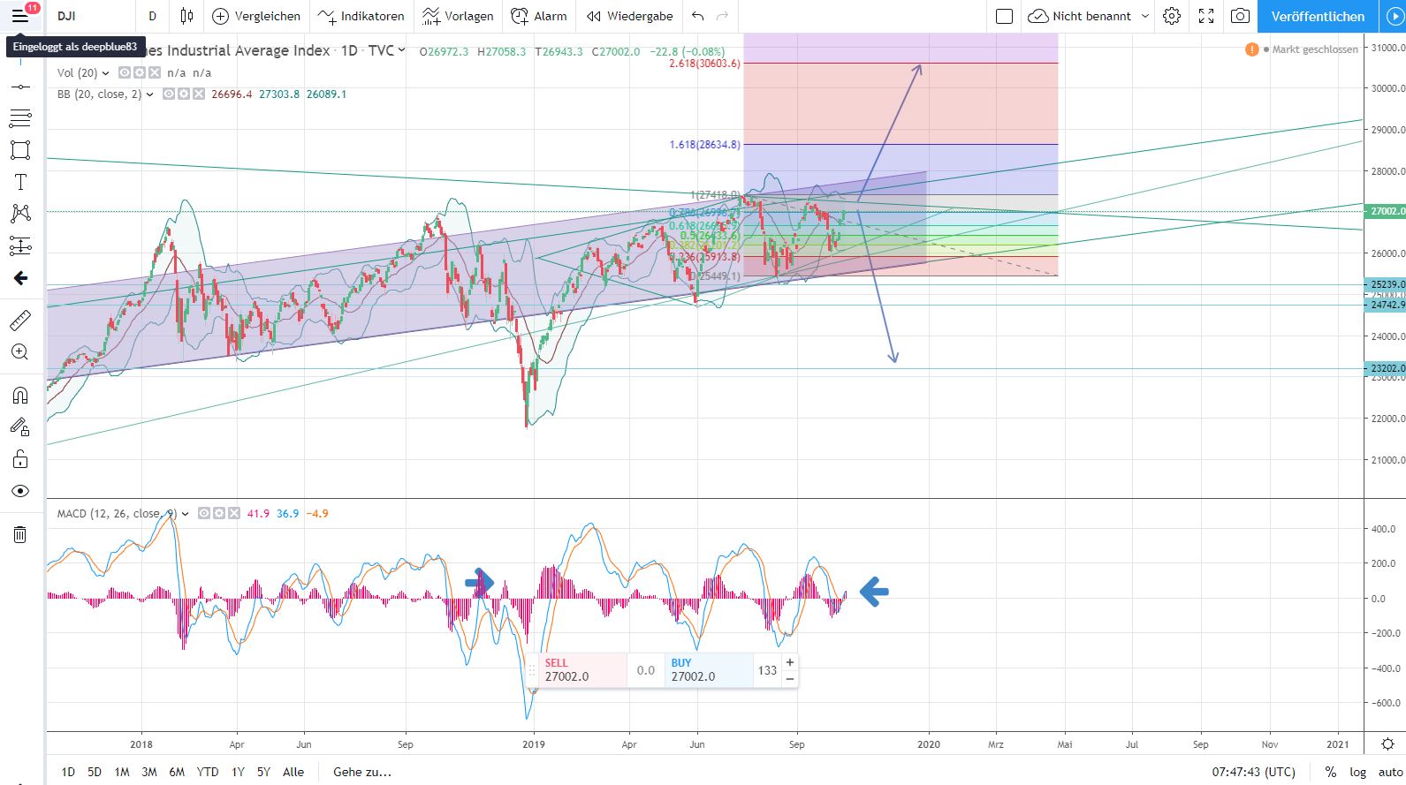Open the Indikatoren menu
The width and height of the screenshot is (1406, 785).
361,16
